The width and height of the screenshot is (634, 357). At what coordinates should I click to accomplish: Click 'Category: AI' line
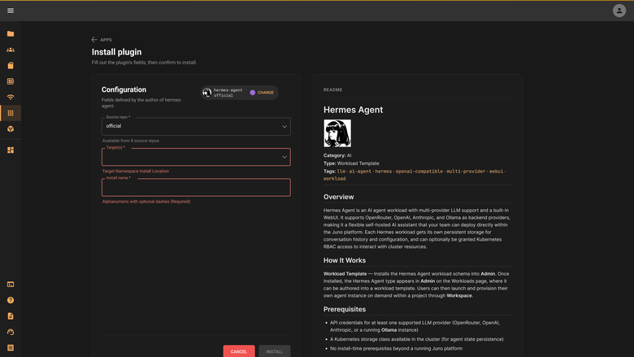(337, 155)
